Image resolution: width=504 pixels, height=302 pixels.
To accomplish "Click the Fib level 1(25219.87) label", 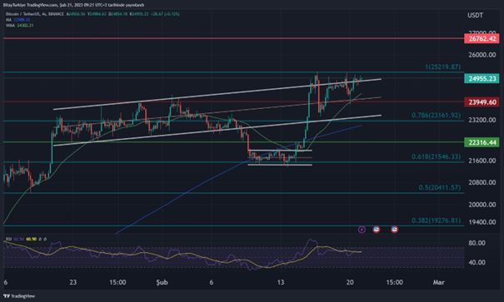I will [442, 67].
